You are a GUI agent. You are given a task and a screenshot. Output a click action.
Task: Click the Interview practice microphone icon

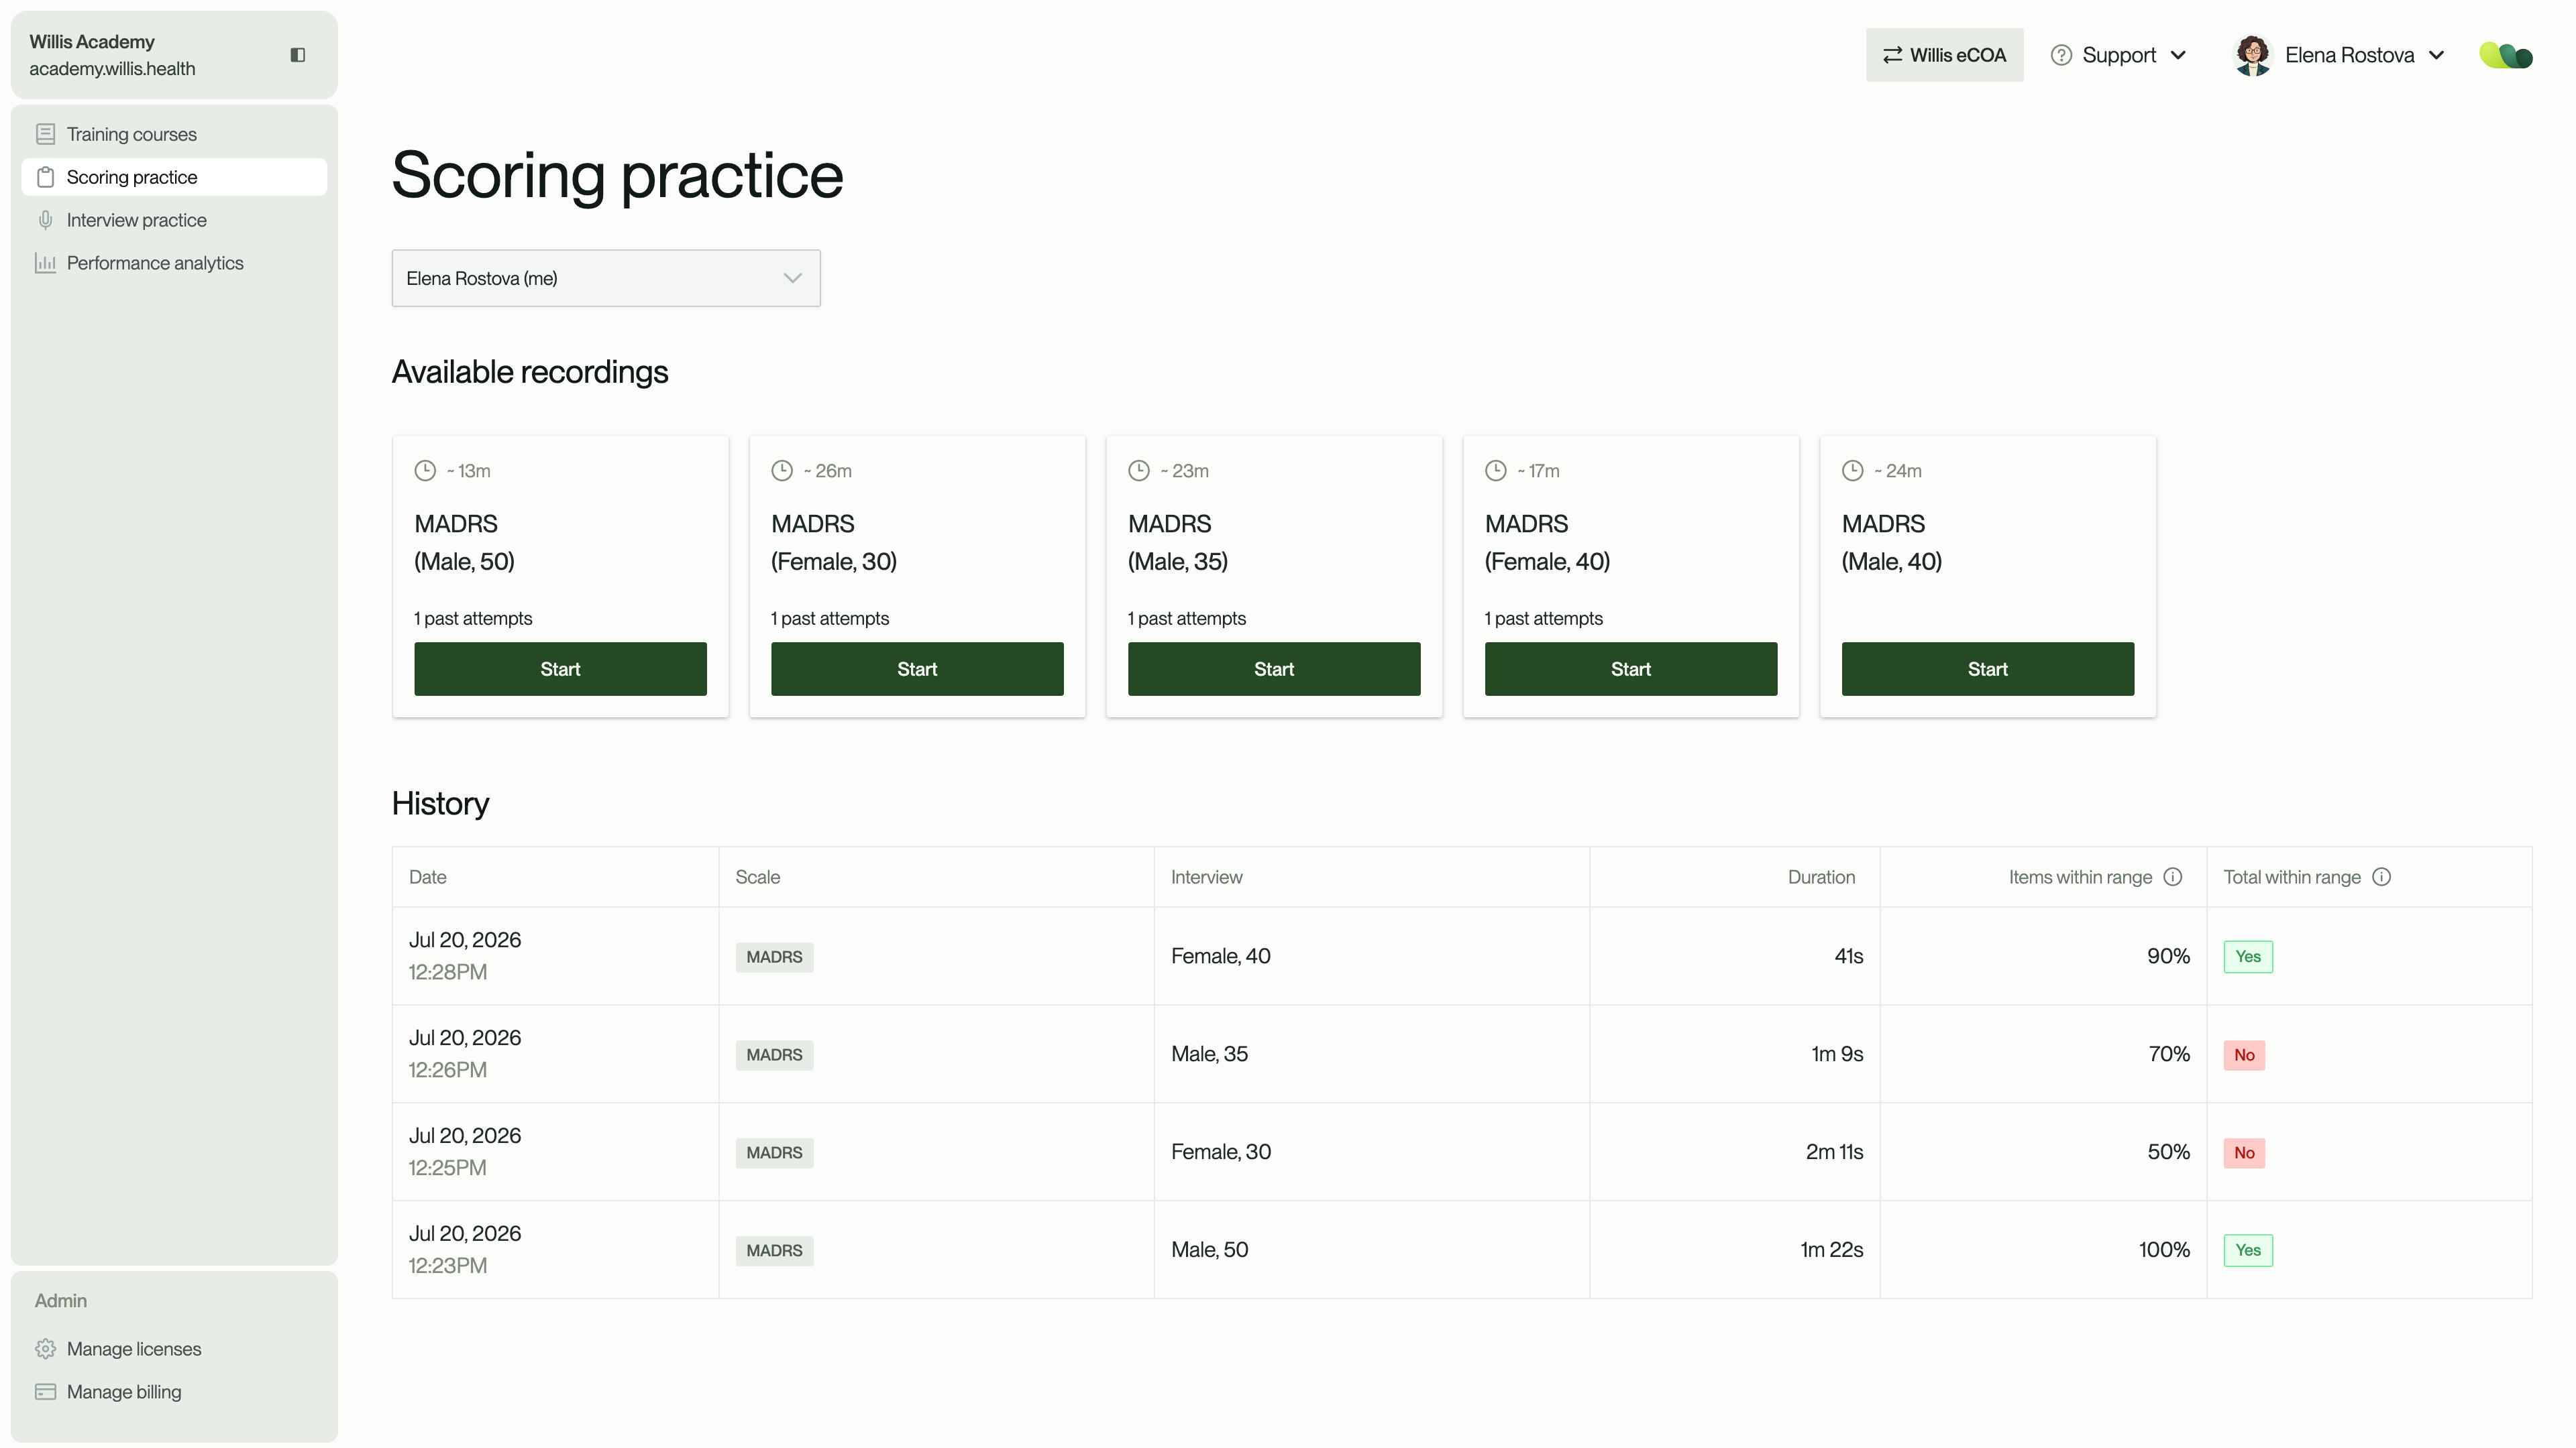(45, 220)
